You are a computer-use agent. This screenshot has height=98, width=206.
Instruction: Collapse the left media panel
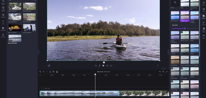38,52
